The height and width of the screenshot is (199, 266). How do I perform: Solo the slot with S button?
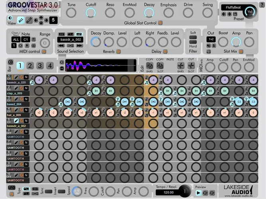tap(214, 45)
